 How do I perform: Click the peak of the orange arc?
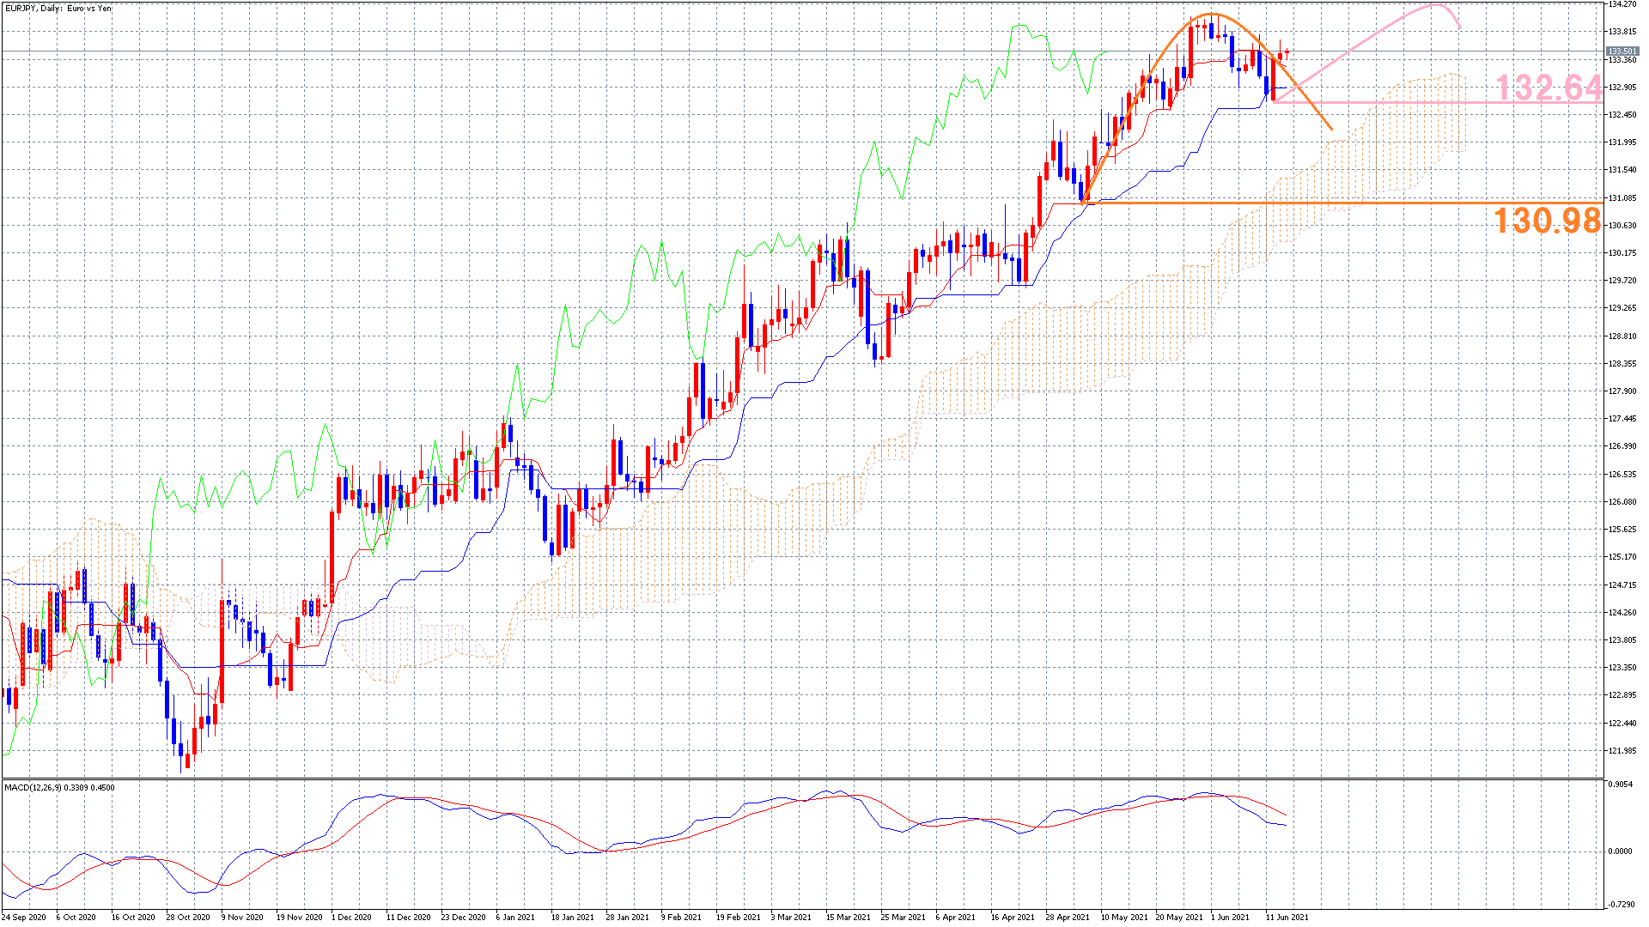pos(1211,15)
